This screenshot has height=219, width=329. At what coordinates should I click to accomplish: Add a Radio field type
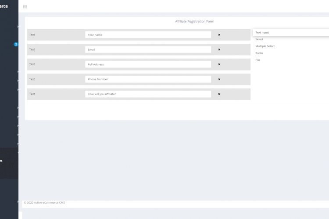pyautogui.click(x=259, y=53)
